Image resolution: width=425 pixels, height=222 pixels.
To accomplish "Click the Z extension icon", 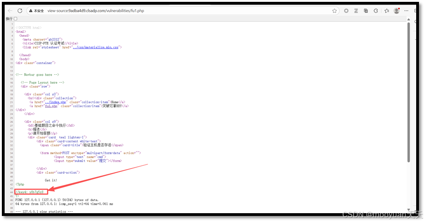I will coord(356,11).
